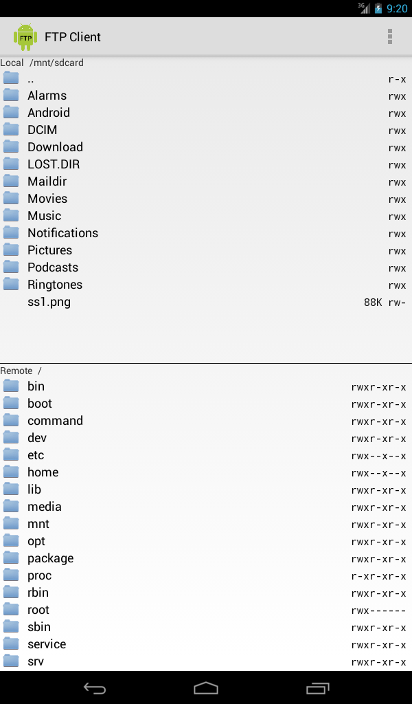Click the root folder icon

click(11, 609)
